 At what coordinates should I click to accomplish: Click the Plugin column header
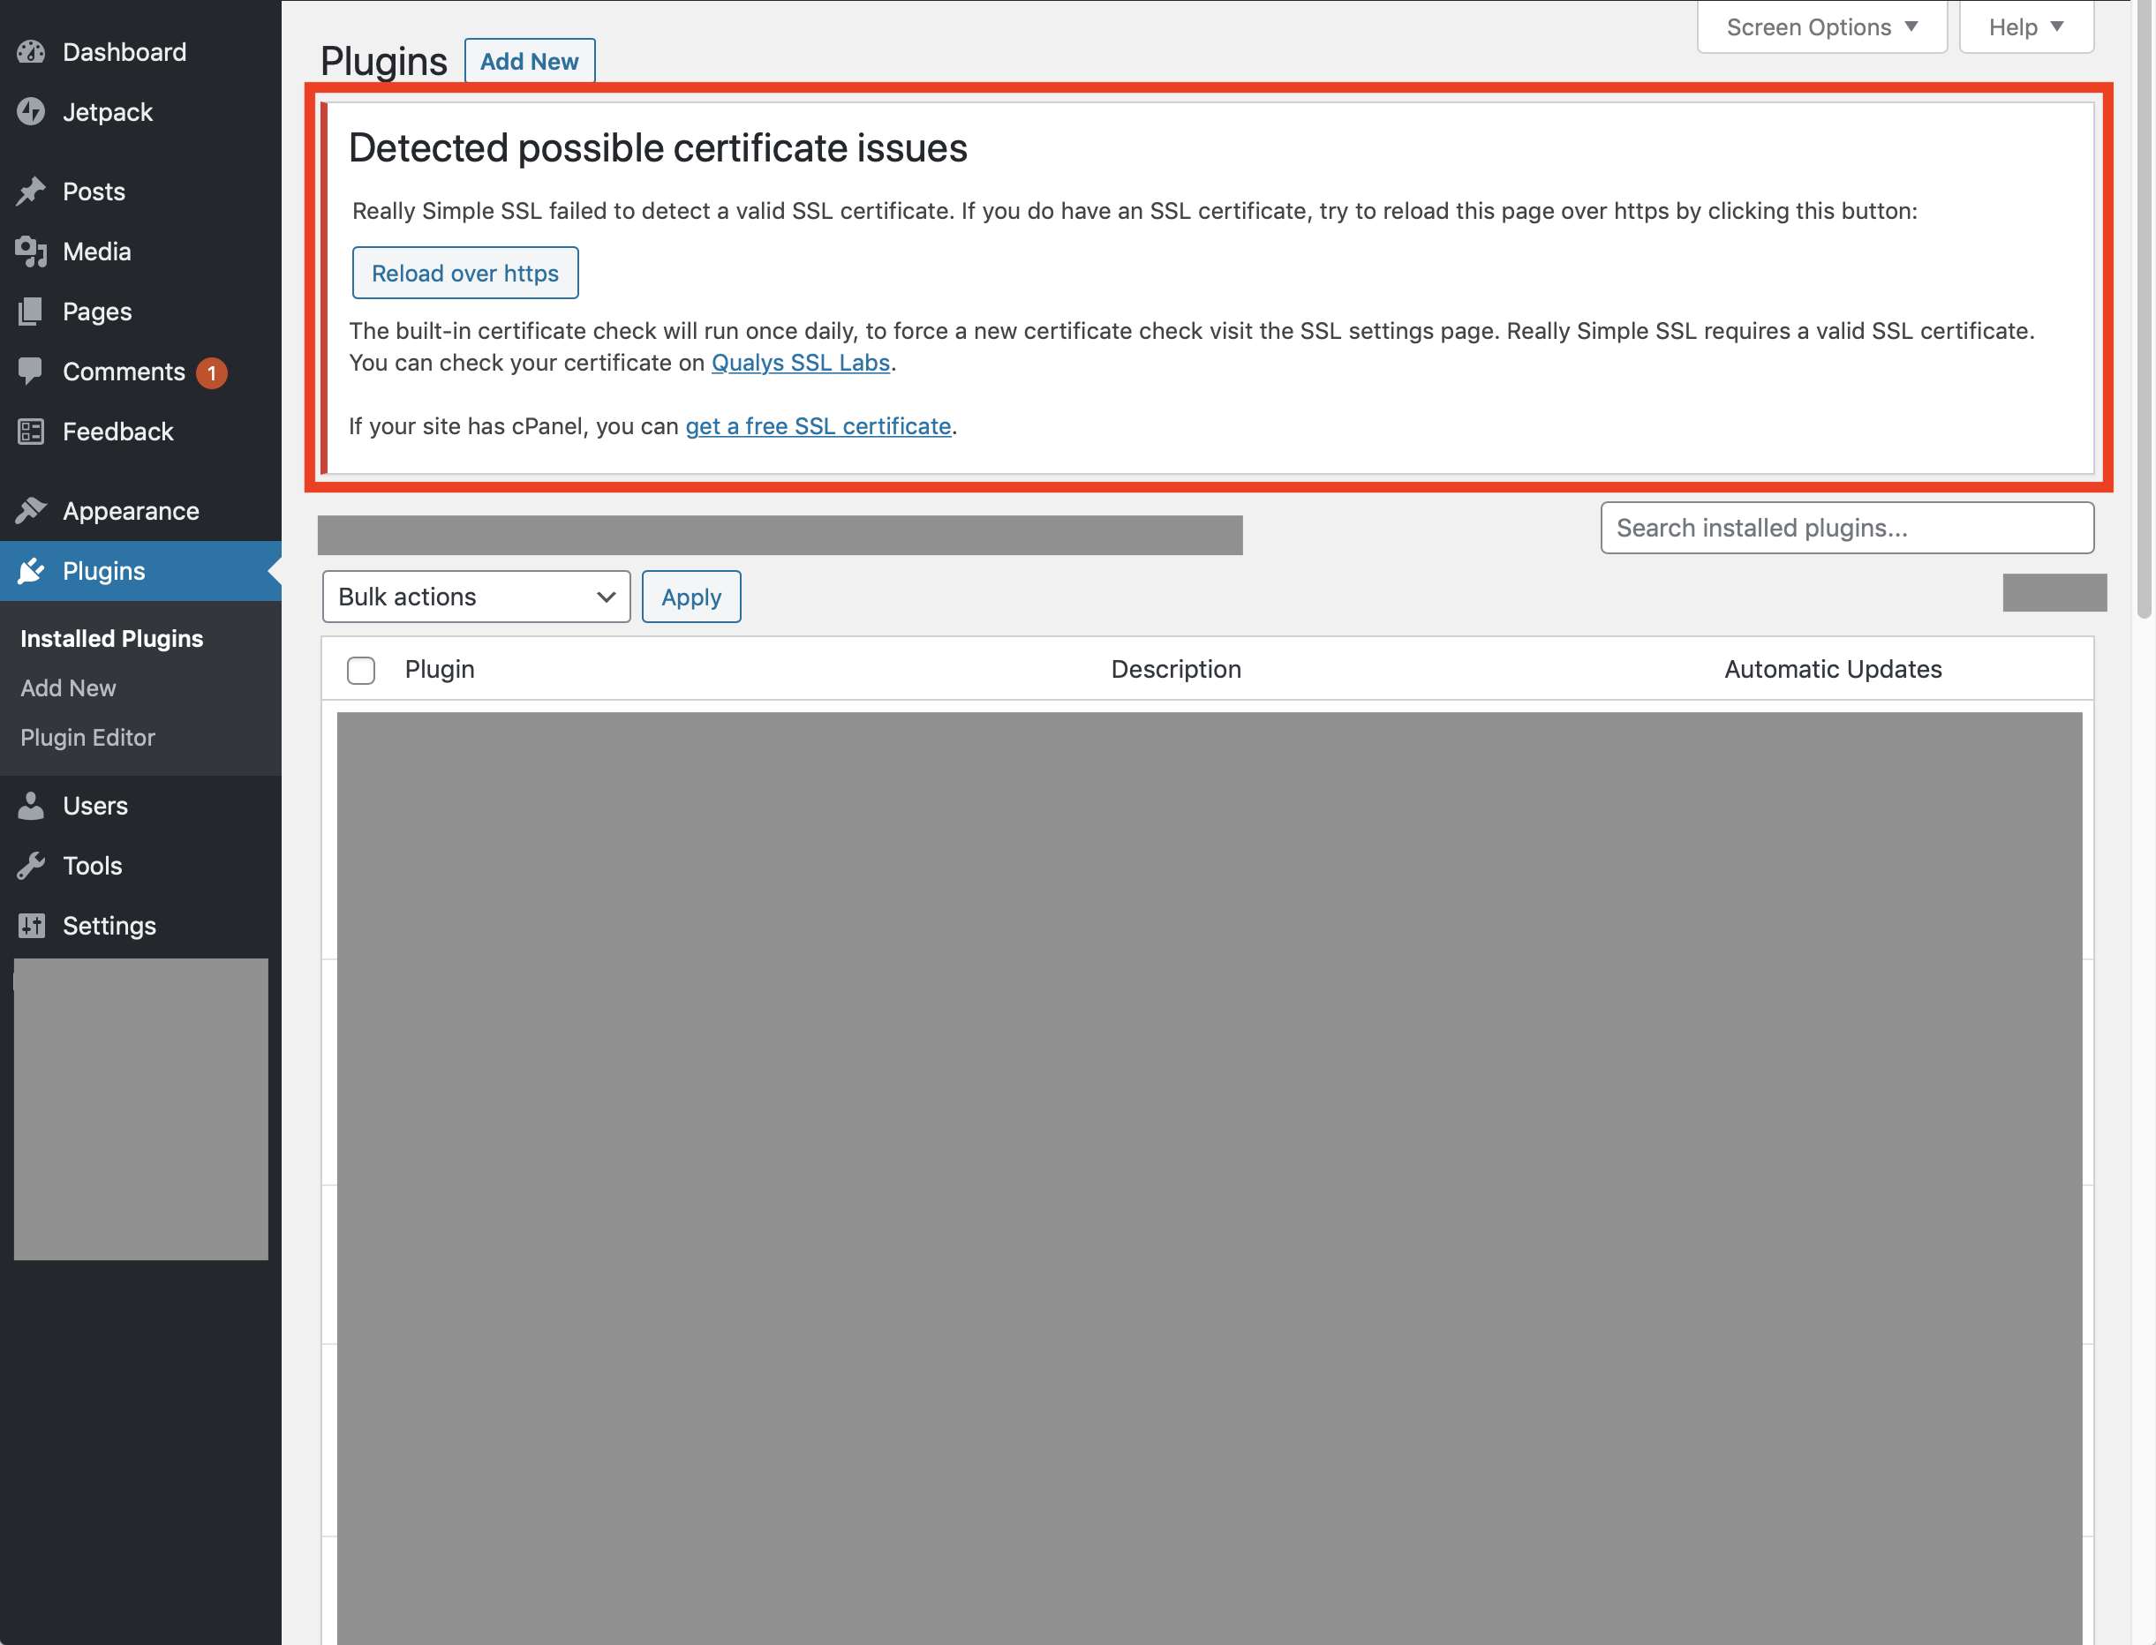pos(440,669)
